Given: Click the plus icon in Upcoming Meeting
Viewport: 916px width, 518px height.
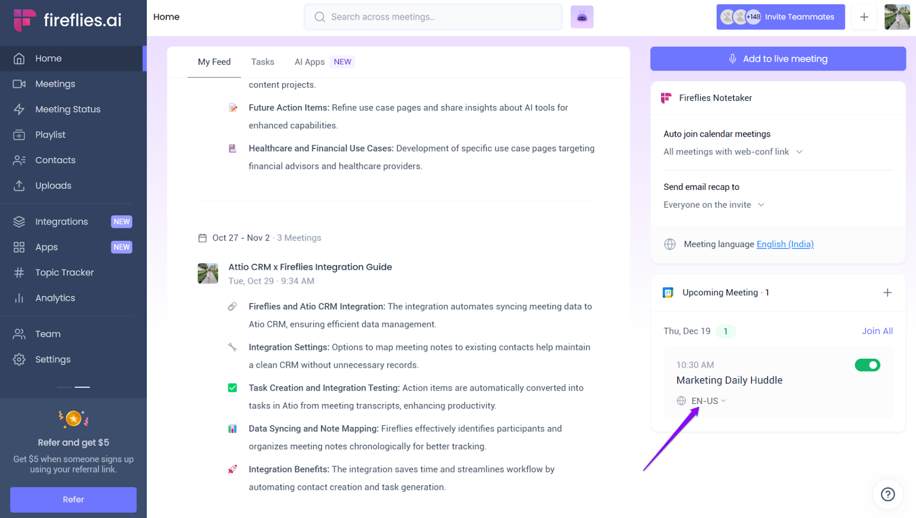Looking at the screenshot, I should click(x=887, y=292).
